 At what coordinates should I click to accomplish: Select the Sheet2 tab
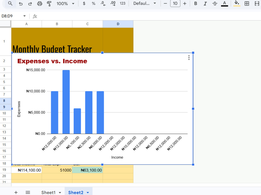[x=76, y=192]
